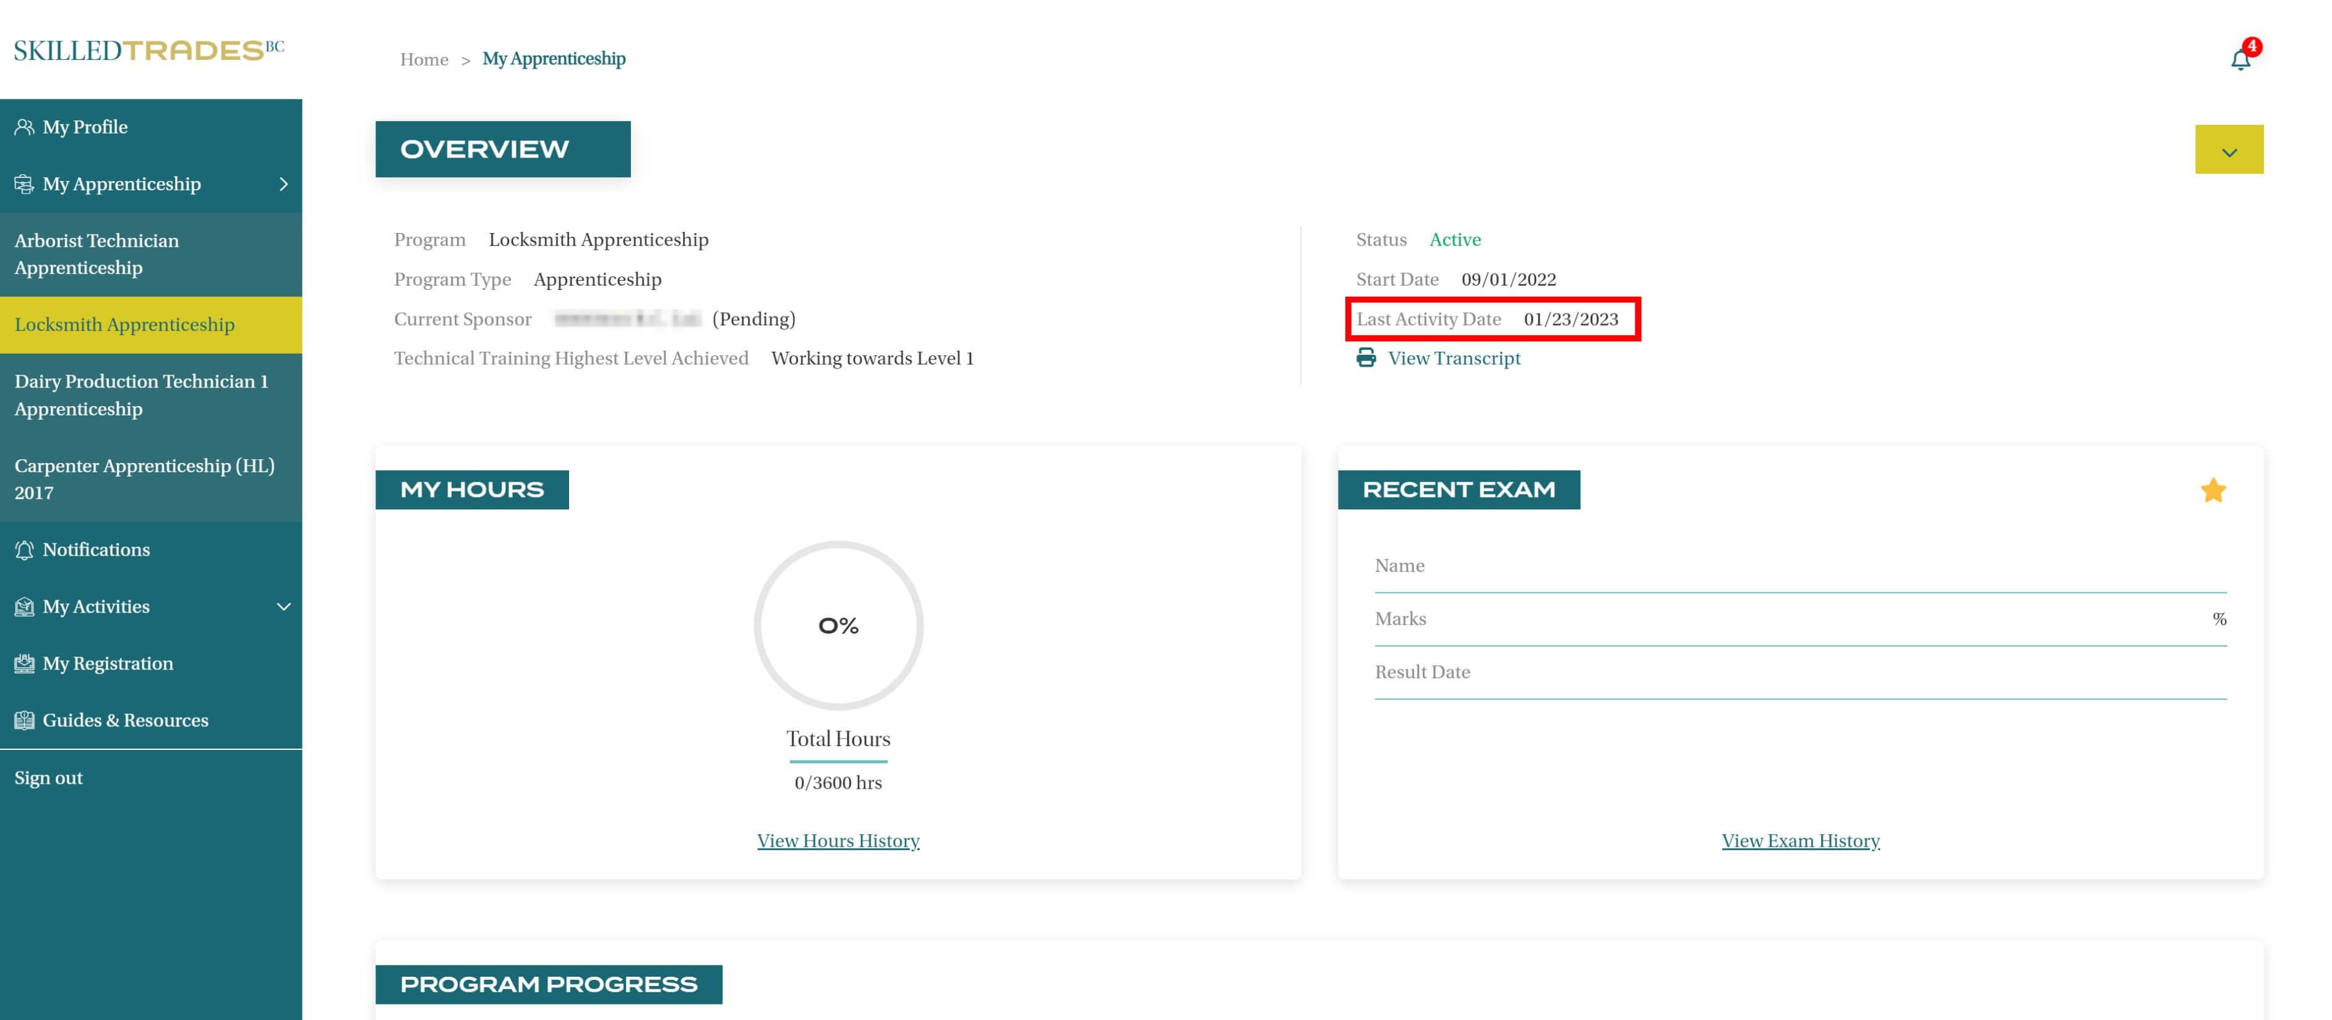Click the printer icon beside View Transcript
This screenshot has height=1020, width=2332.
click(x=1365, y=359)
